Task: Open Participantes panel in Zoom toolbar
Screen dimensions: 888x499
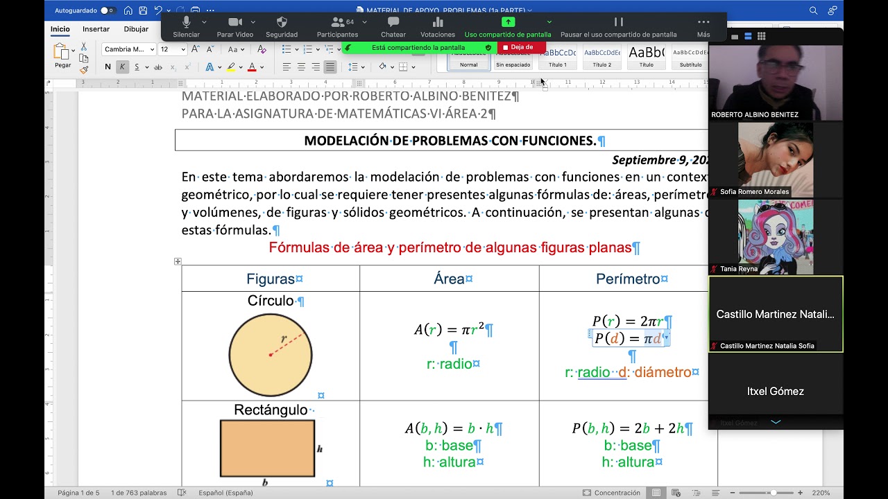Action: tap(338, 27)
